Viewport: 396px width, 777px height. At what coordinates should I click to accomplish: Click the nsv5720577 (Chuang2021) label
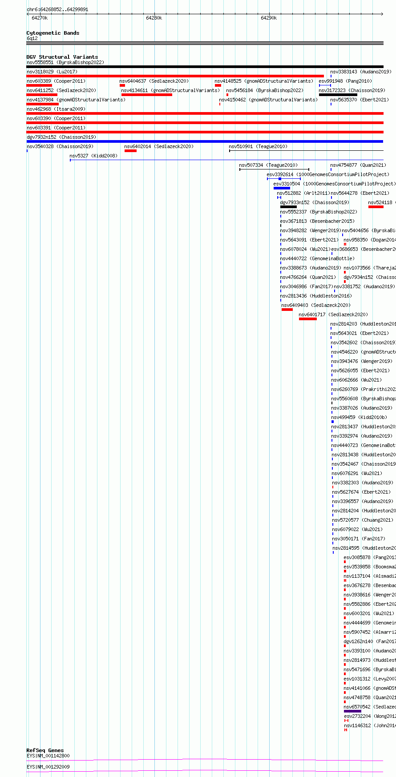click(x=363, y=520)
